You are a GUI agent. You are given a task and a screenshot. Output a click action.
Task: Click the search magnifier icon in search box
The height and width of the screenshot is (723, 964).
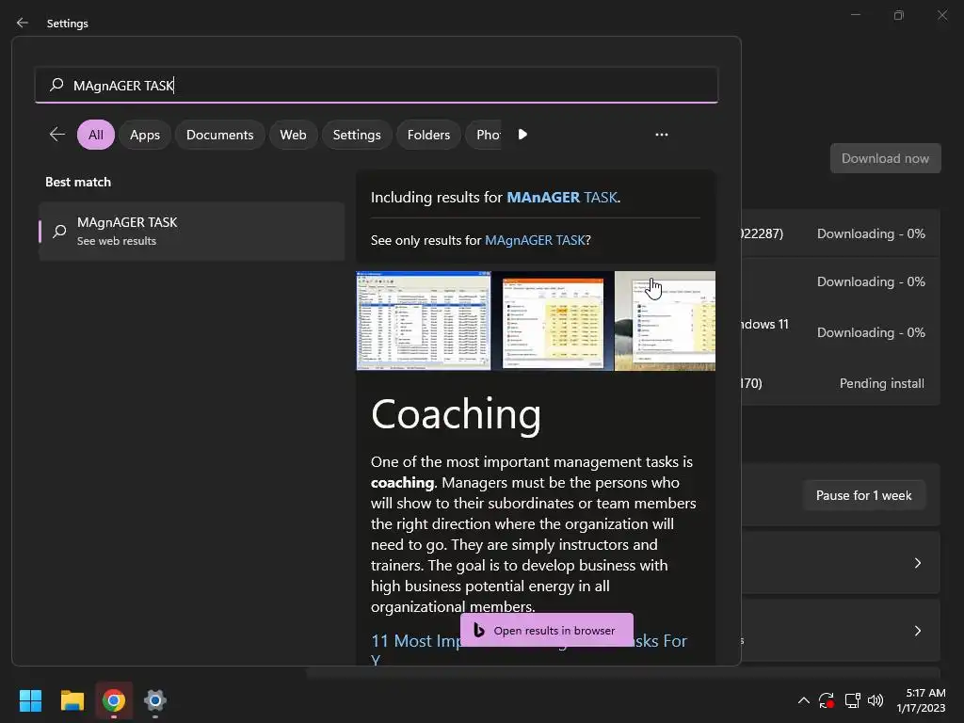pos(56,84)
